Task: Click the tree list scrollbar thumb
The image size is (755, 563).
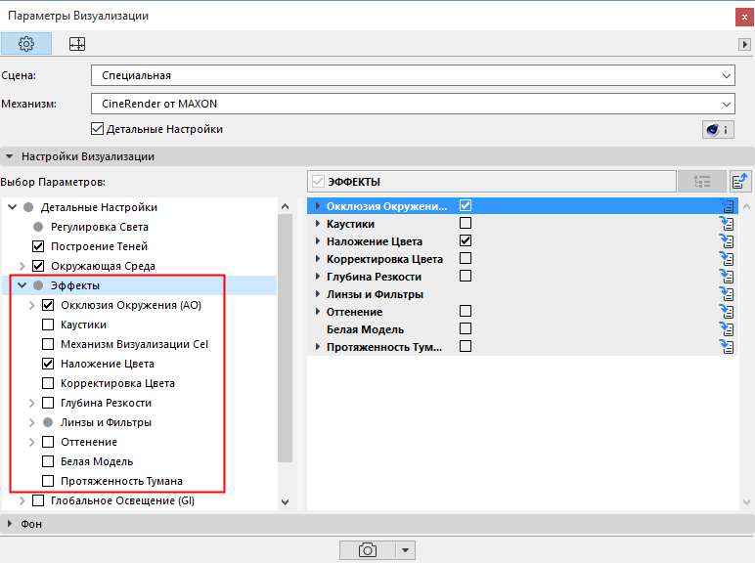Action: coord(285,338)
